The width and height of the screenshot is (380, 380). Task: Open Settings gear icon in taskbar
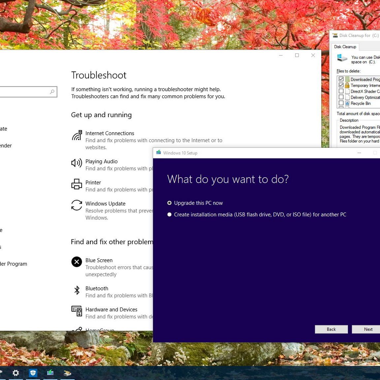pyautogui.click(x=16, y=373)
